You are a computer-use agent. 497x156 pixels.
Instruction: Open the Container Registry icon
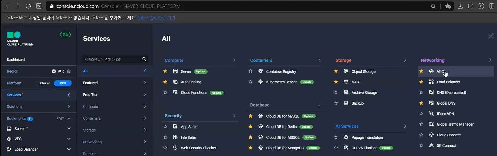pyautogui.click(x=261, y=71)
